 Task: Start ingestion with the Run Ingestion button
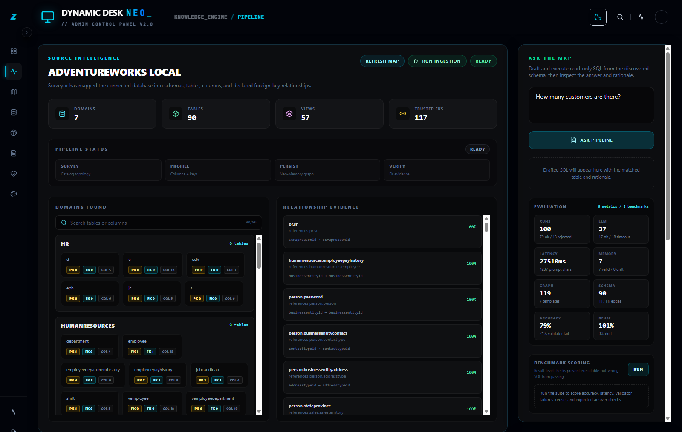tap(437, 61)
